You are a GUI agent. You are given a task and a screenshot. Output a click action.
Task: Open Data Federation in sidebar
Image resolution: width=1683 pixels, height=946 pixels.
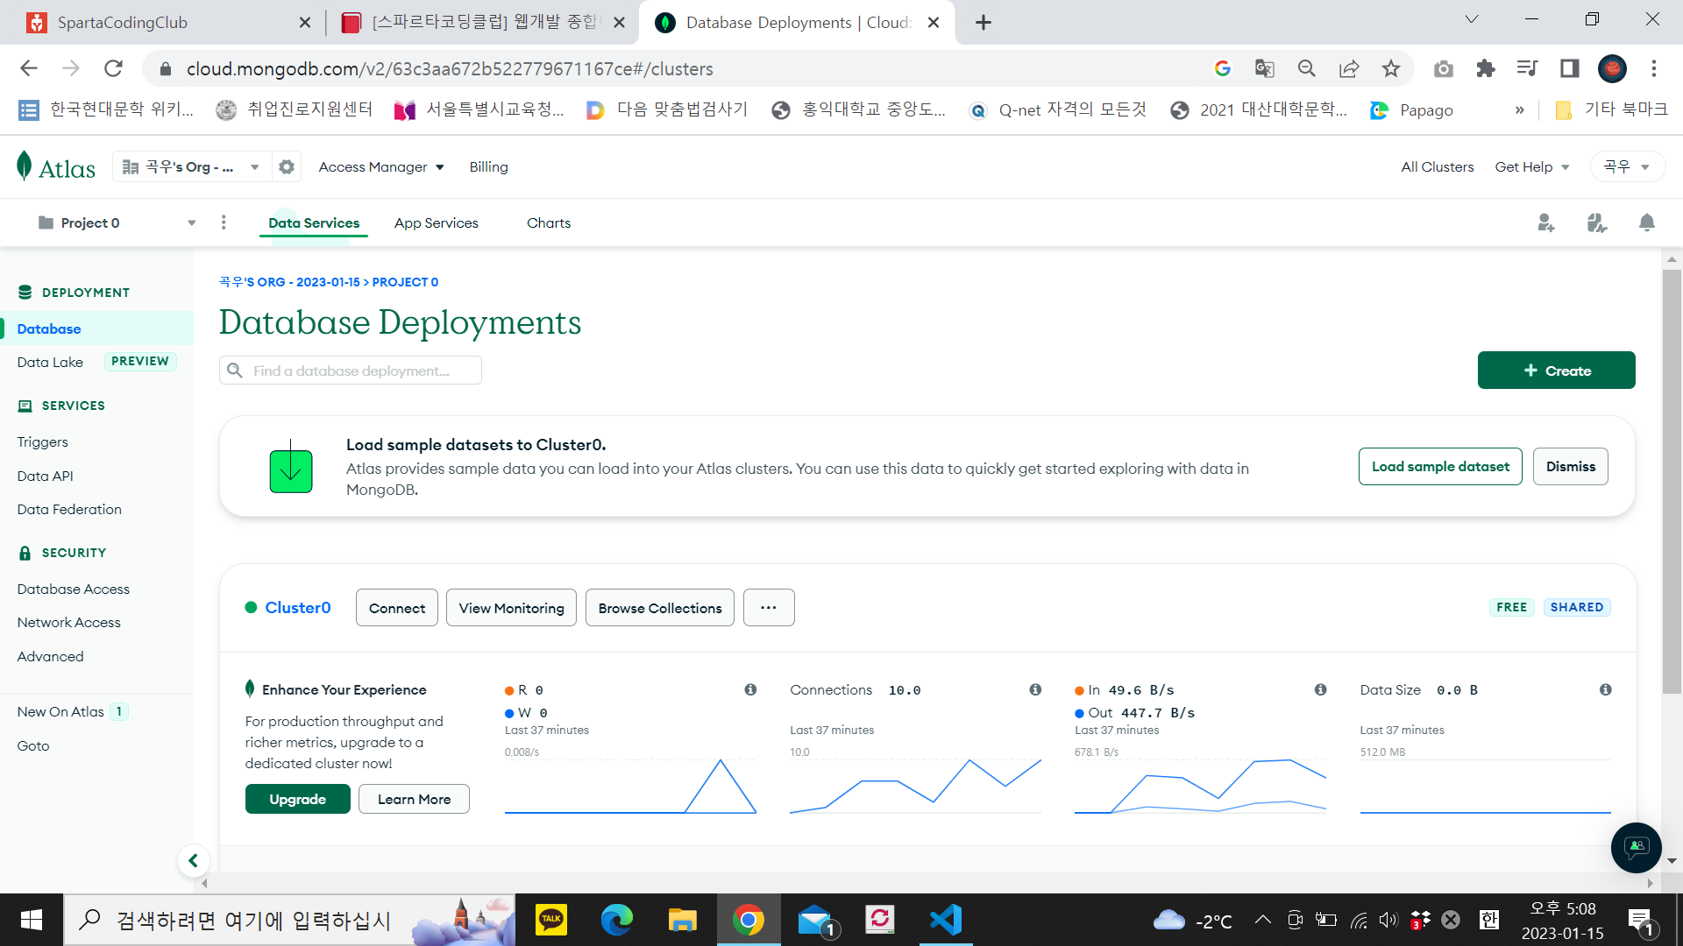pyautogui.click(x=69, y=509)
